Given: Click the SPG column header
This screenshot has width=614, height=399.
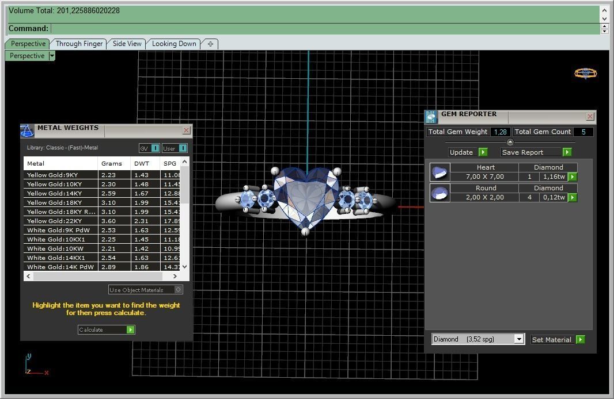Looking at the screenshot, I should pos(170,163).
